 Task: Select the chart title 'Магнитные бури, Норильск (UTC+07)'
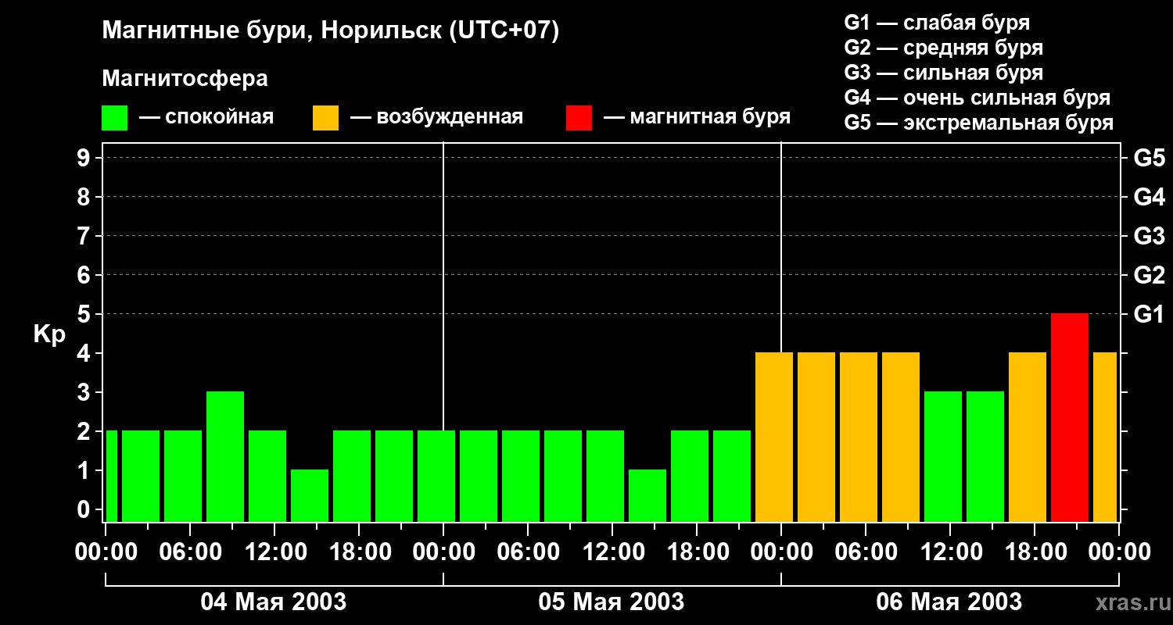point(331,32)
